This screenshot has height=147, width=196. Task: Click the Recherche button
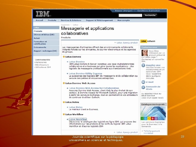coord(150,15)
